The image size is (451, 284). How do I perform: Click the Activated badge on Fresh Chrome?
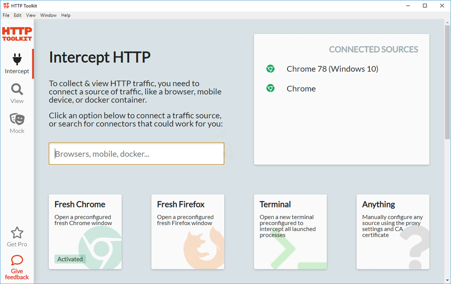point(70,259)
